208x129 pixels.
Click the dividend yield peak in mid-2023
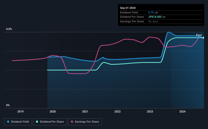point(168,32)
